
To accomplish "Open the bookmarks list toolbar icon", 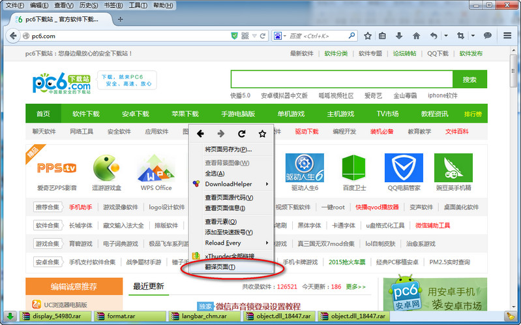I will [x=383, y=36].
